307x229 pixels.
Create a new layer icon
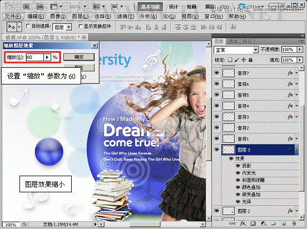283,223
